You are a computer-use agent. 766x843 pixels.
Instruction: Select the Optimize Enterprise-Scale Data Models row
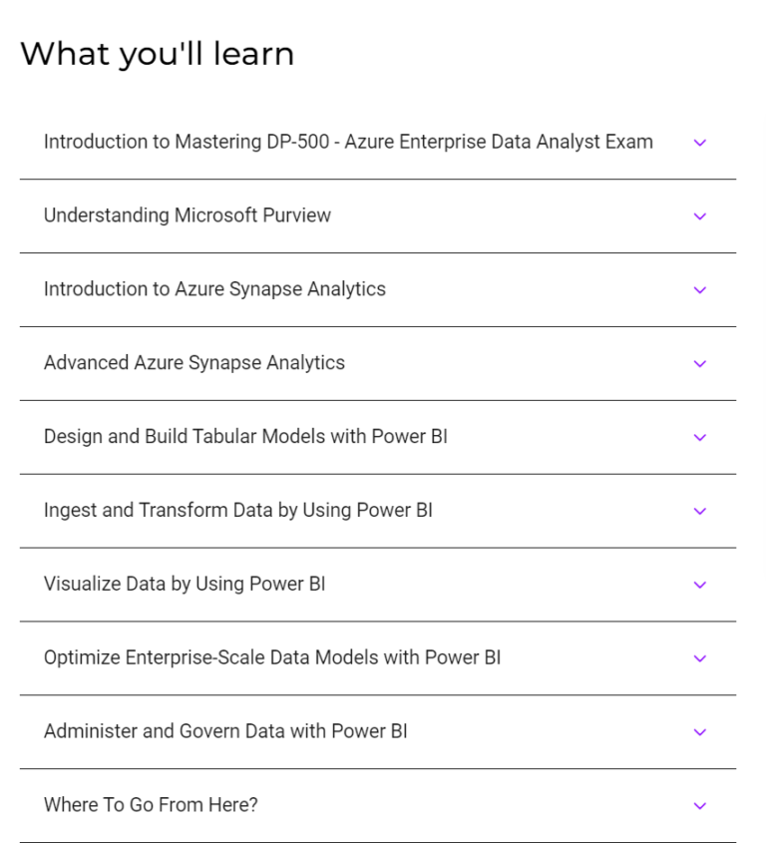[272, 657]
